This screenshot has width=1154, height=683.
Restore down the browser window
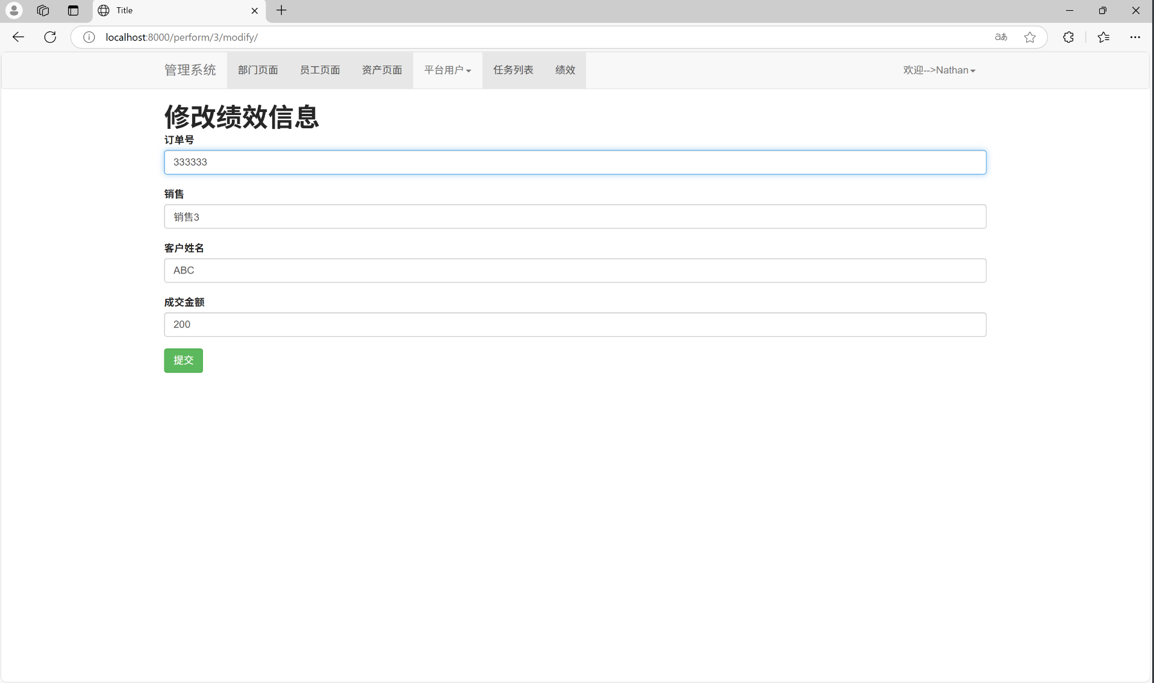[1103, 10]
